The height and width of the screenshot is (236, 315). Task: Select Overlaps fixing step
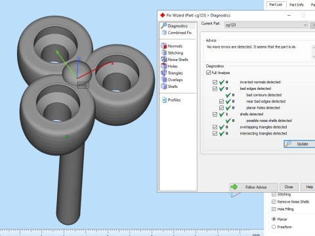coord(172,80)
